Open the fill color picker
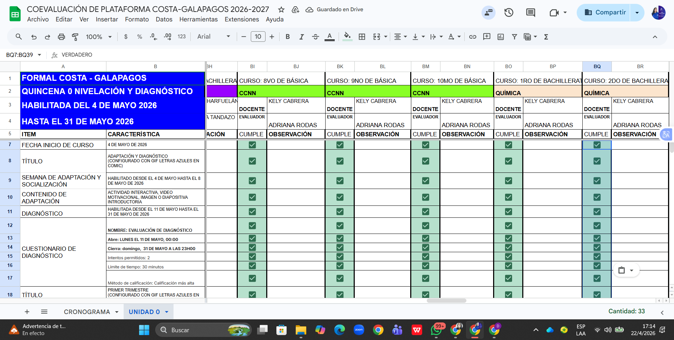674x340 pixels. [347, 37]
